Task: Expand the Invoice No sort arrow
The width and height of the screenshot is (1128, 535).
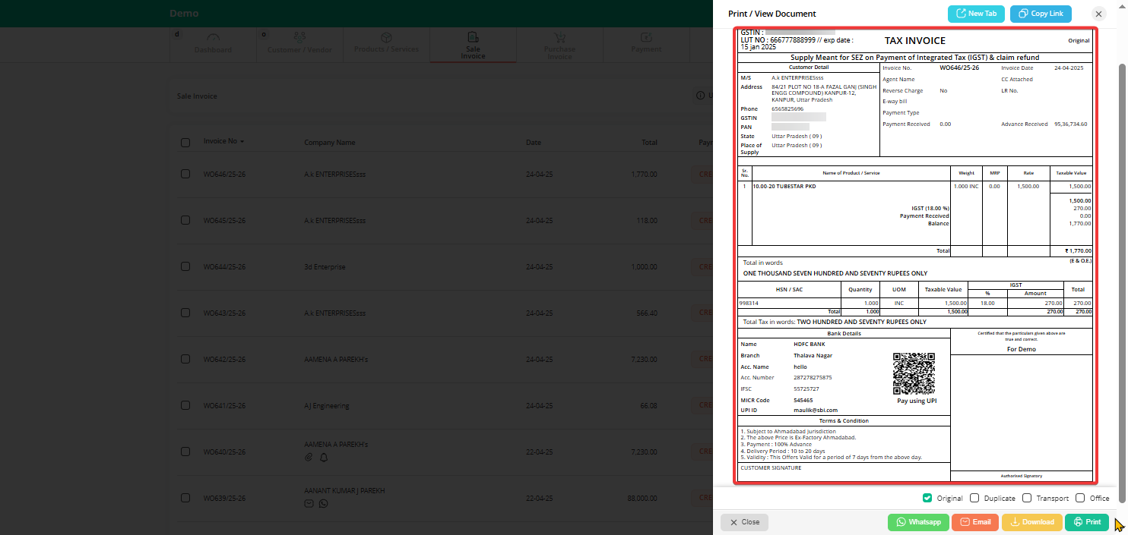Action: click(x=242, y=142)
